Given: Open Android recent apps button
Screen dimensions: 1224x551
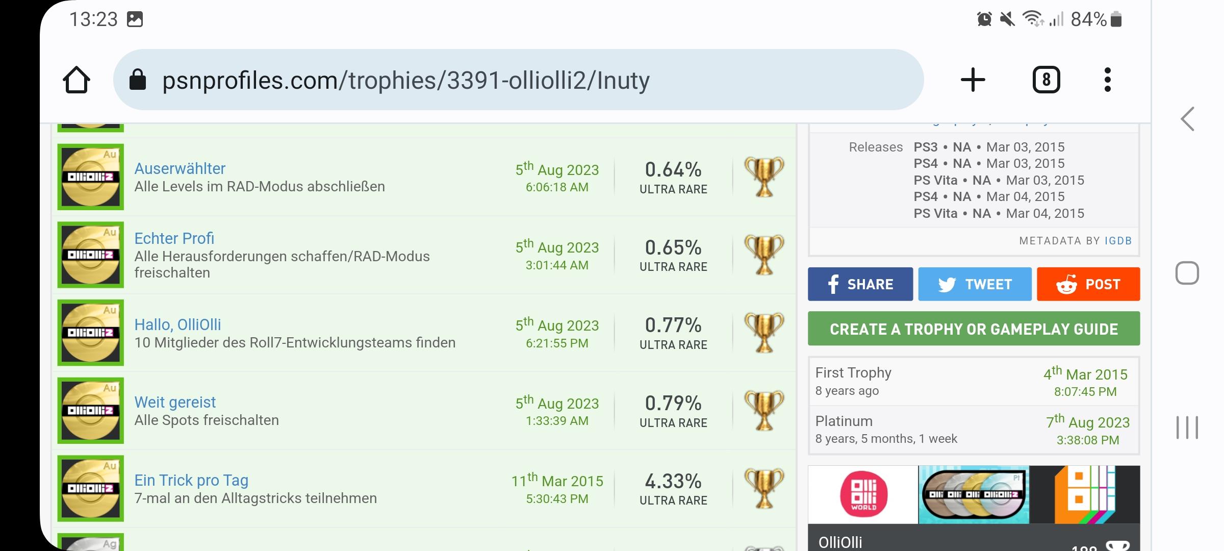Looking at the screenshot, I should click(1187, 428).
